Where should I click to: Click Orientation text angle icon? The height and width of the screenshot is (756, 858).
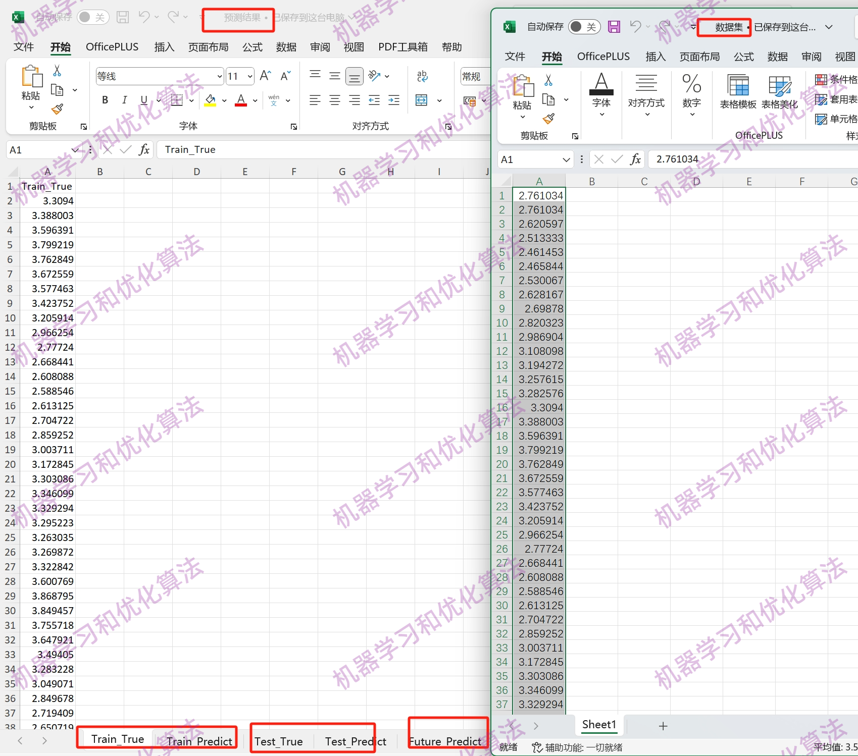pyautogui.click(x=374, y=76)
